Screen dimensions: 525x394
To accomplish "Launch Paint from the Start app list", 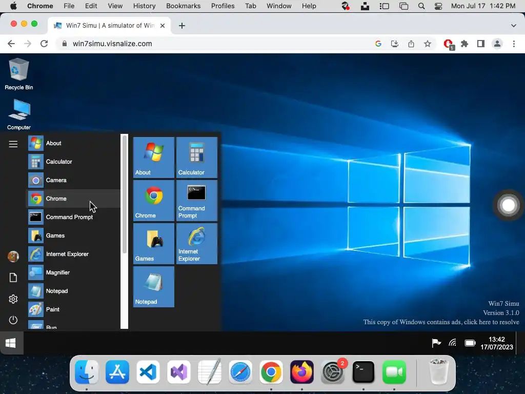I will pos(74,309).
